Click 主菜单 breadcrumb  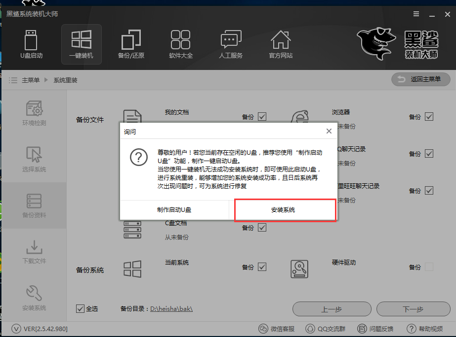click(x=31, y=80)
